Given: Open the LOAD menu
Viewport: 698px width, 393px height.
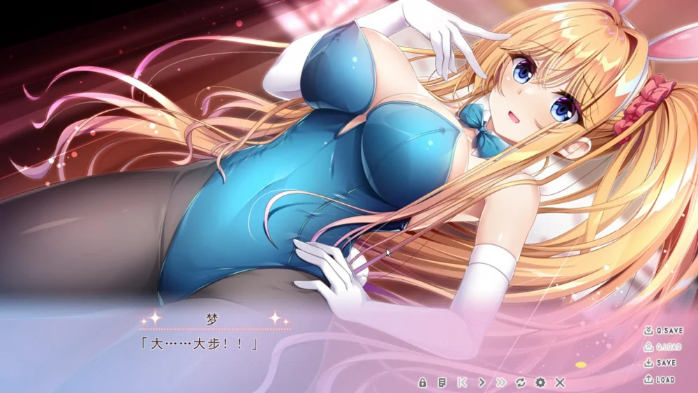Looking at the screenshot, I should [x=665, y=380].
